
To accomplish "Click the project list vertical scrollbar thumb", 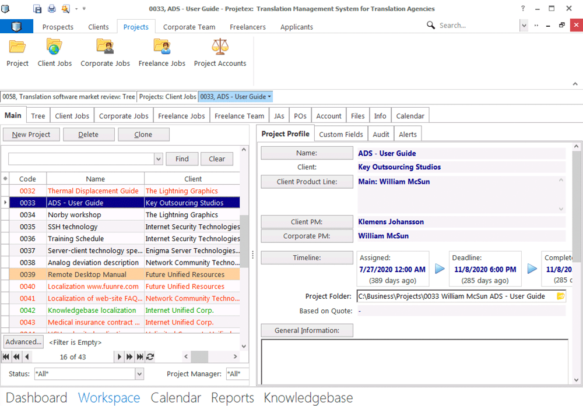I will tap(244, 241).
